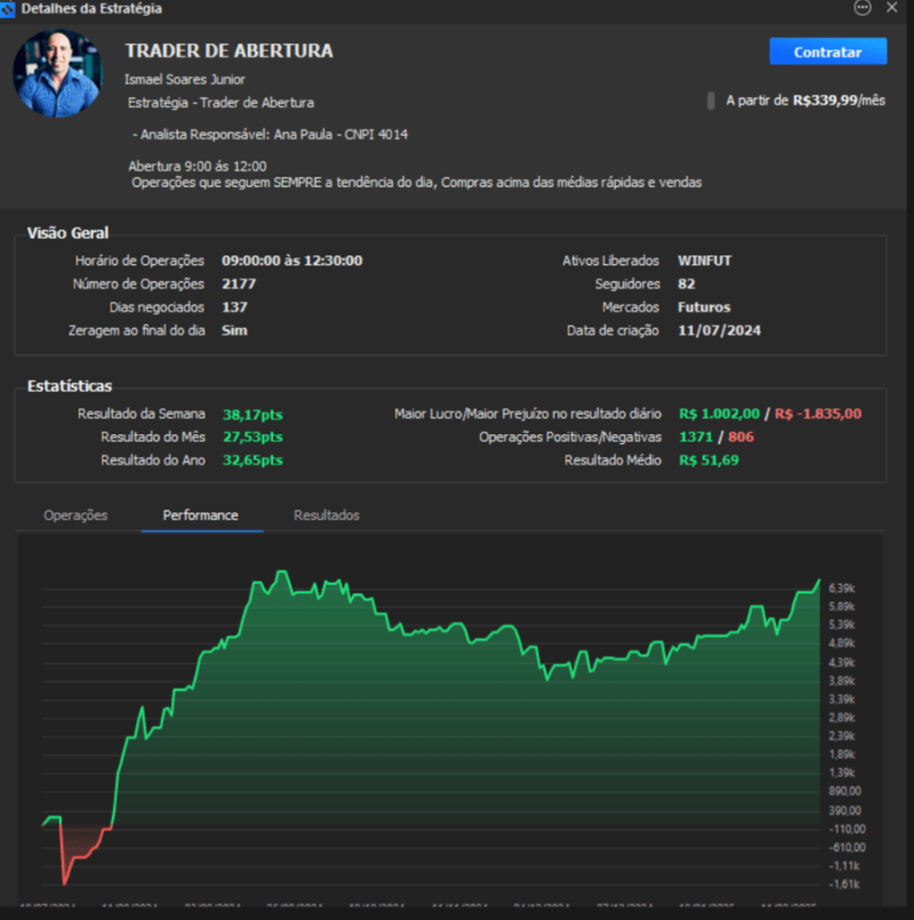The width and height of the screenshot is (914, 920).
Task: Click the Visão Geral section heading
Action: [68, 234]
